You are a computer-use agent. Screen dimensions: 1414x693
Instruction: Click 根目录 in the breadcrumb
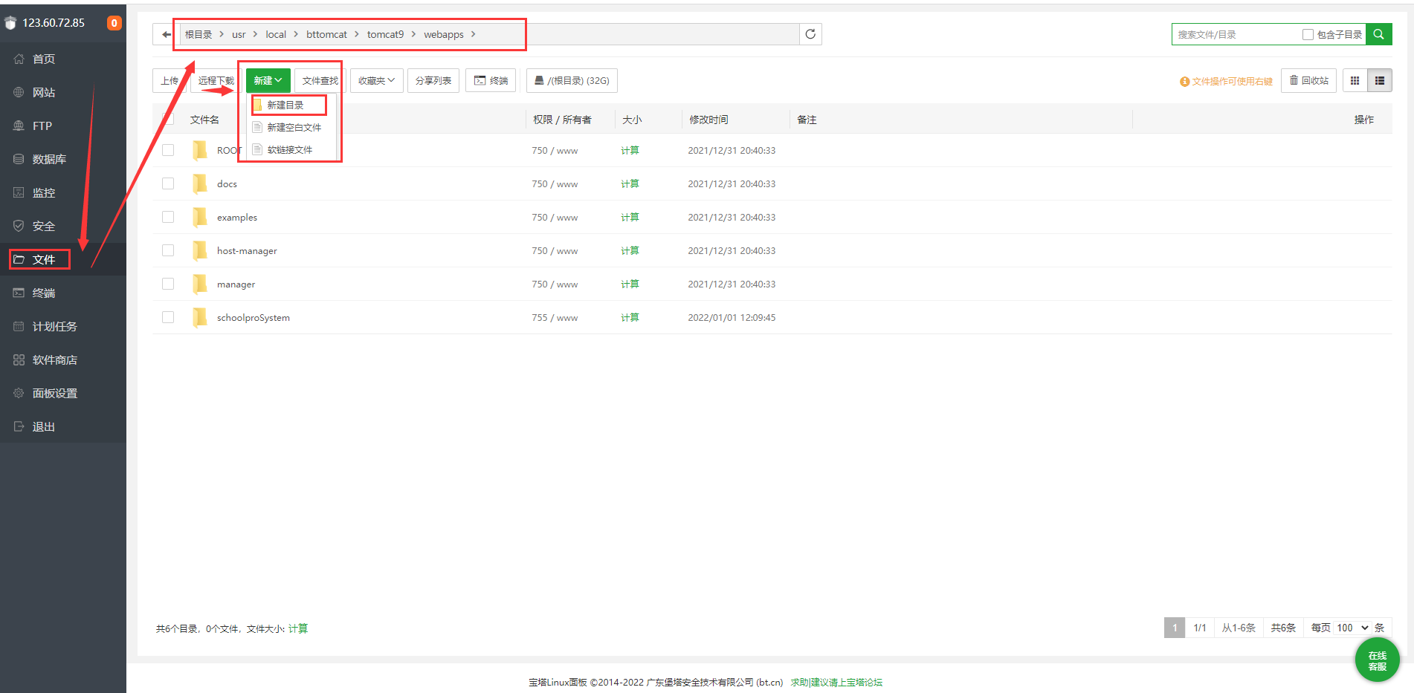198,34
